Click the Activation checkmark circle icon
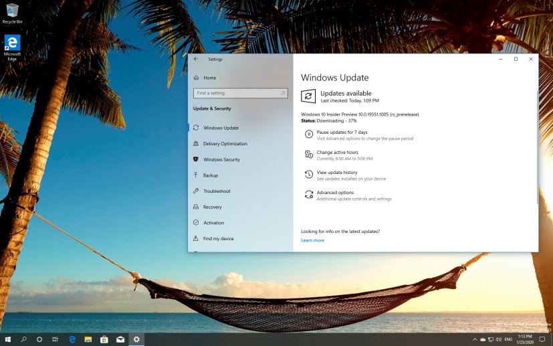 click(x=196, y=222)
